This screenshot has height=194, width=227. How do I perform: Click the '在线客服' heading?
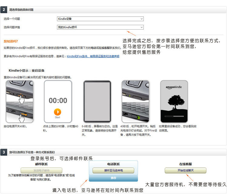coord(186,164)
